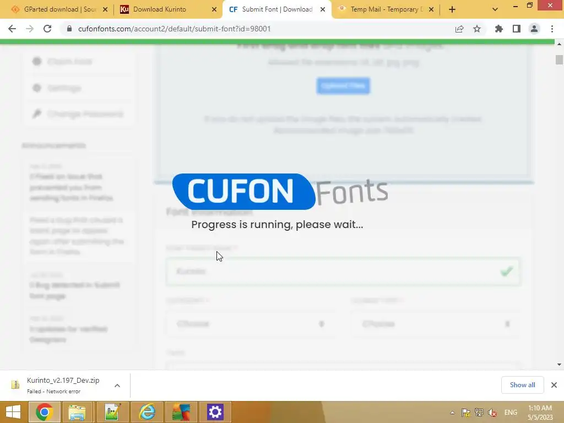The width and height of the screenshot is (564, 423).
Task: Open the Chrome profile avatar
Action: 534,29
